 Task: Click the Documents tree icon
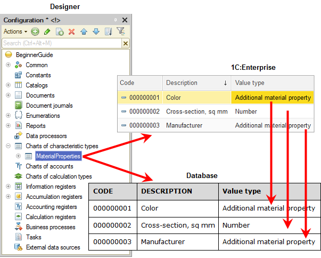coord(18,95)
